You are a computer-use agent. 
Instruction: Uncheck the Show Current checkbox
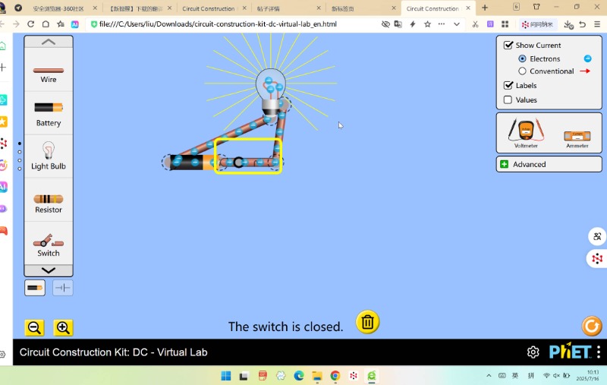(x=508, y=46)
